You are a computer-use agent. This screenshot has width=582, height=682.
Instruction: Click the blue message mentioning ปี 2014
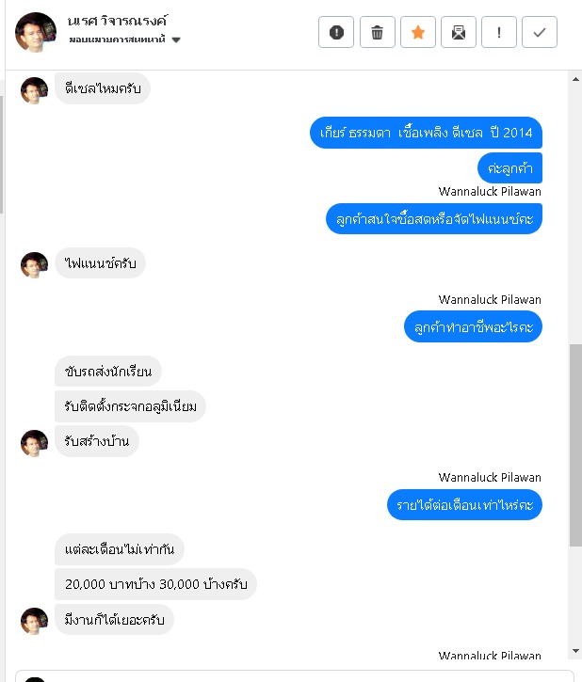tap(426, 133)
